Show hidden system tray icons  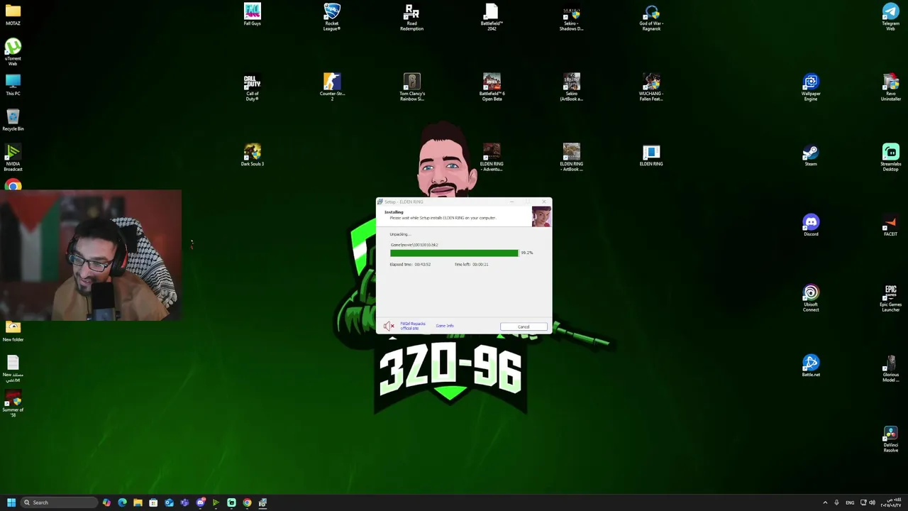click(825, 502)
